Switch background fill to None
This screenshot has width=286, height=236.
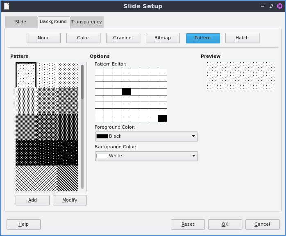43,38
